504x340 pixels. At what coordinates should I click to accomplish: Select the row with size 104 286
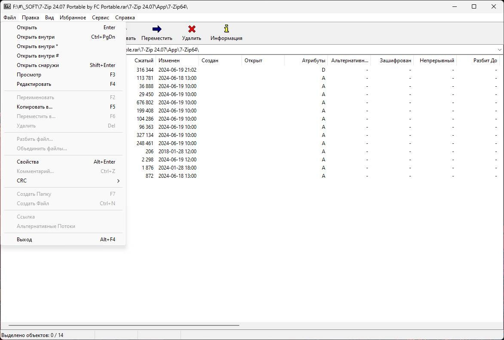(313, 119)
